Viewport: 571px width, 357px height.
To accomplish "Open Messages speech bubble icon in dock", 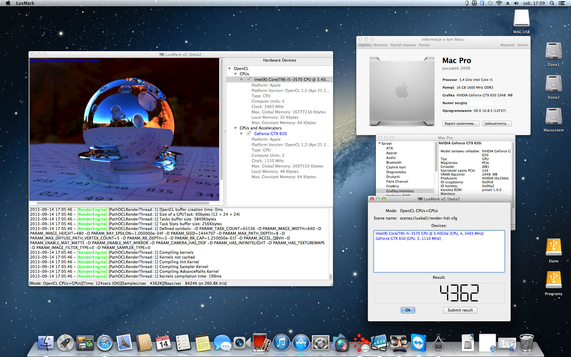I will [x=222, y=343].
